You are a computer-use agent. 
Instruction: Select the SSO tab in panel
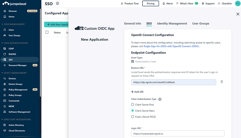[x=149, y=24]
